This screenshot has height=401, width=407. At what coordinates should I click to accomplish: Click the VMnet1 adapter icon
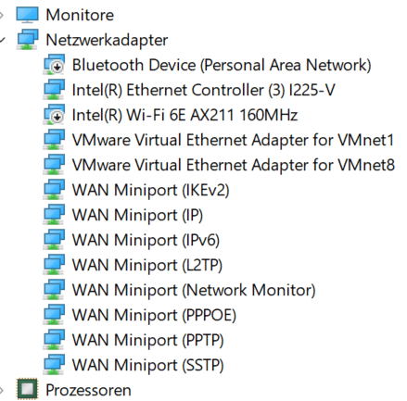coord(54,140)
